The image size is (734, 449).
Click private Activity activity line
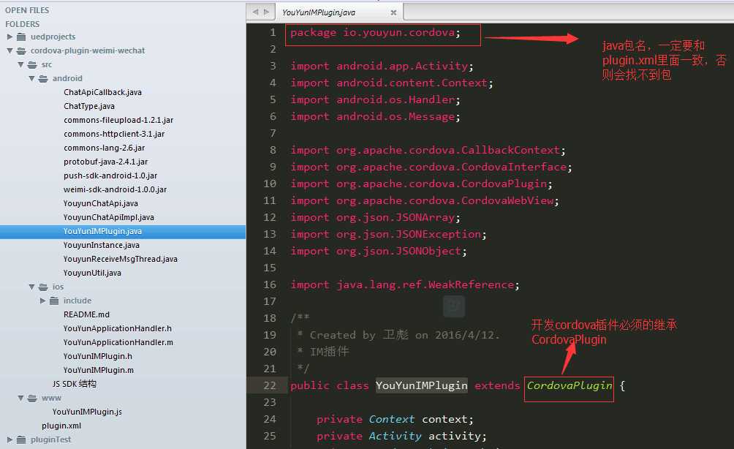tap(401, 436)
